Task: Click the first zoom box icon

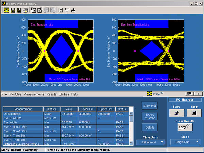Action: 34,10
